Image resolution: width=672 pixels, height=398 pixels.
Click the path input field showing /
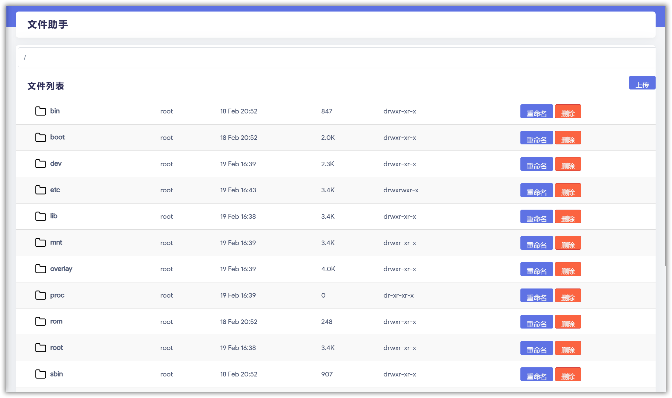[334, 57]
